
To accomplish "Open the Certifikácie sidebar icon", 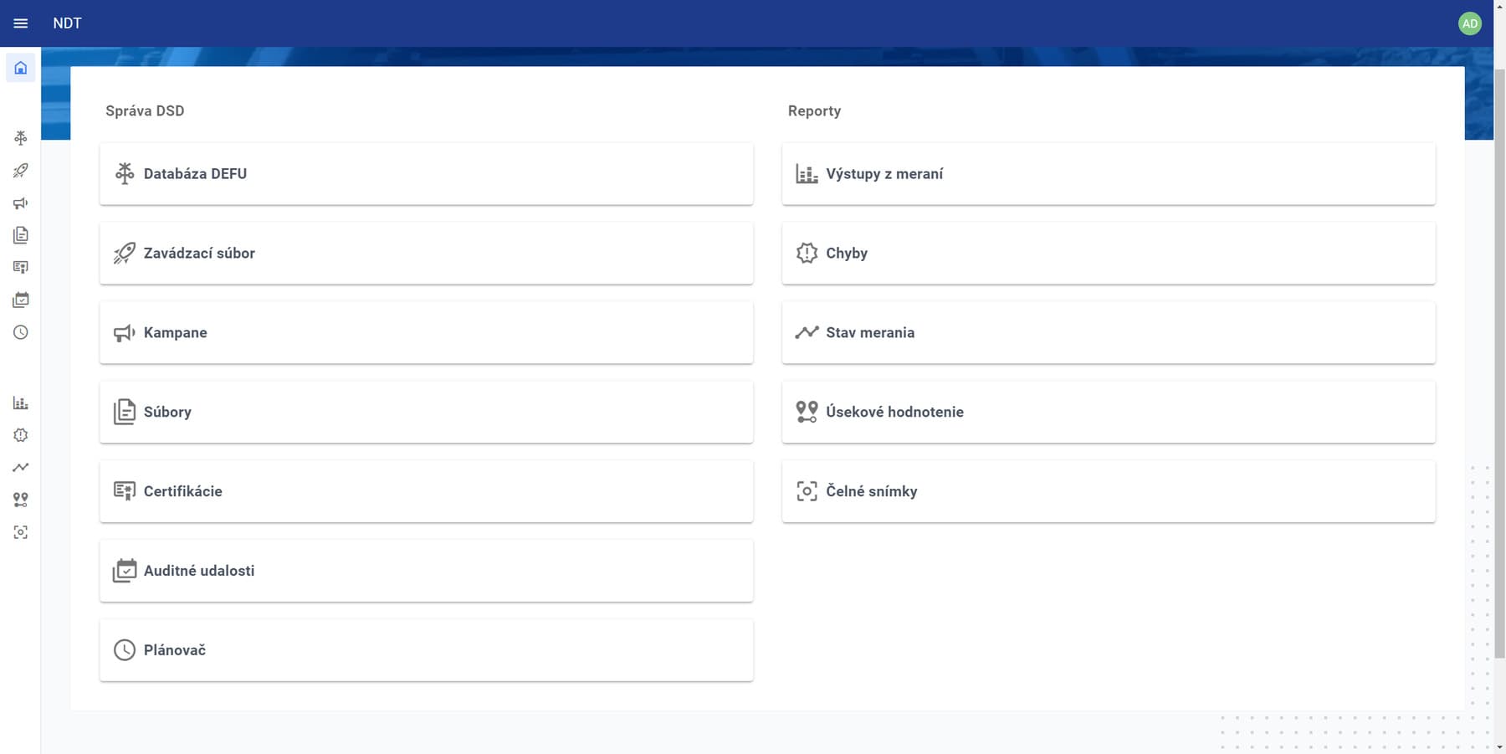I will click(x=21, y=267).
